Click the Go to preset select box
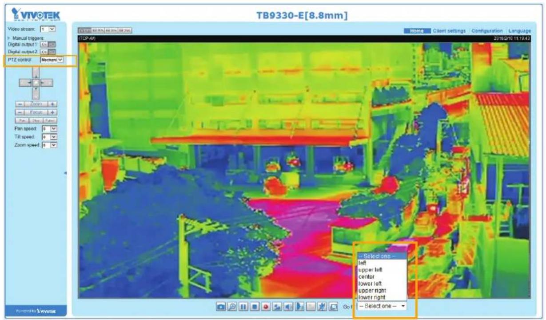546x320 pixels. coord(382,306)
